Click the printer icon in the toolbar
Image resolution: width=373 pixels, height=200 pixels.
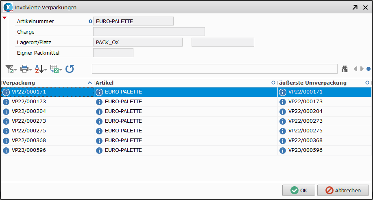[x=24, y=69]
